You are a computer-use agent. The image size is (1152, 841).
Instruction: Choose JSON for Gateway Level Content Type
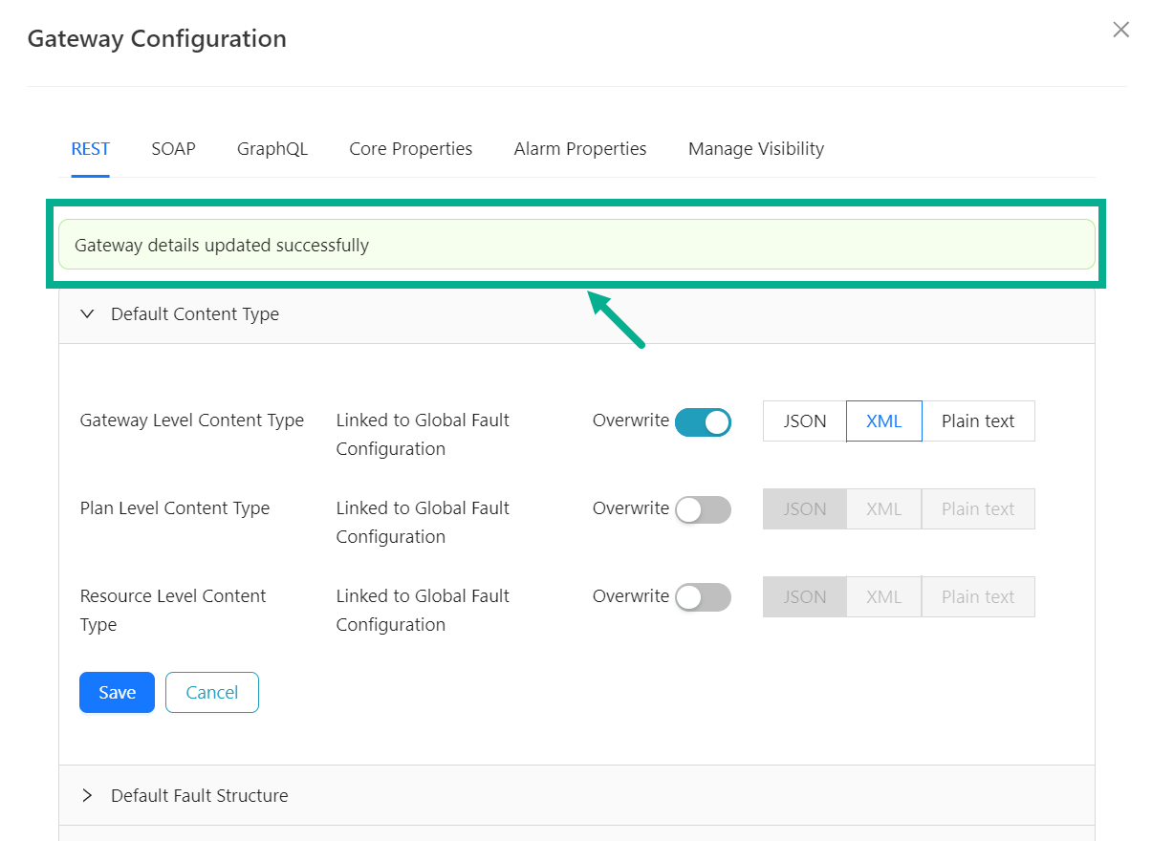point(804,421)
